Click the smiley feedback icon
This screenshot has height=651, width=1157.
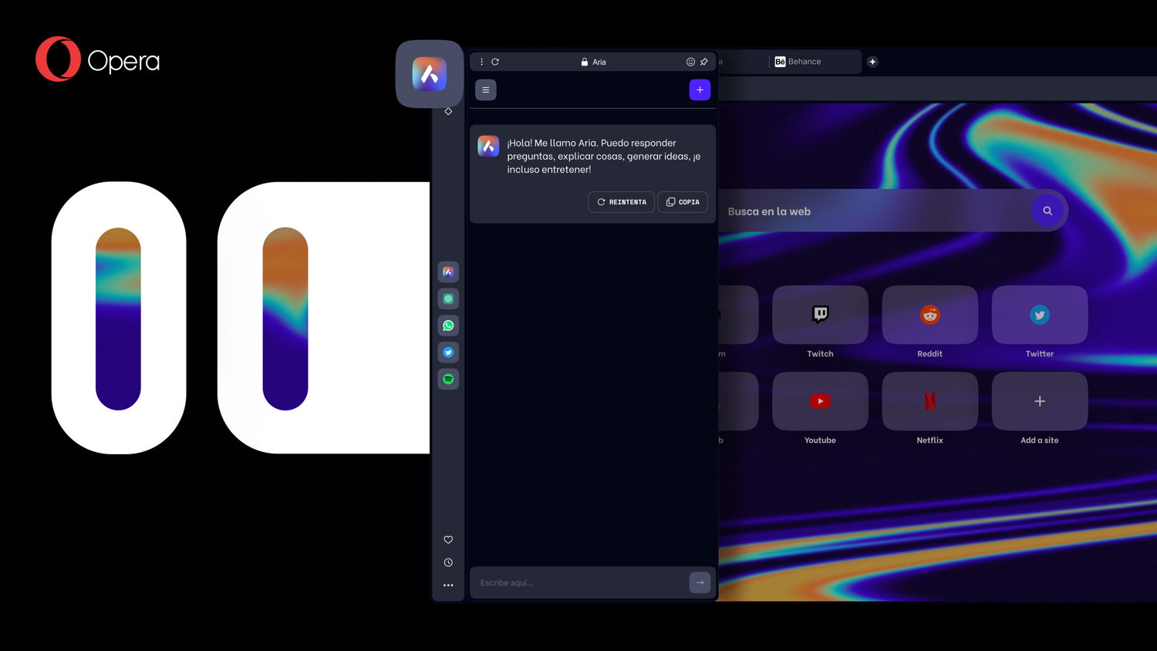point(690,62)
